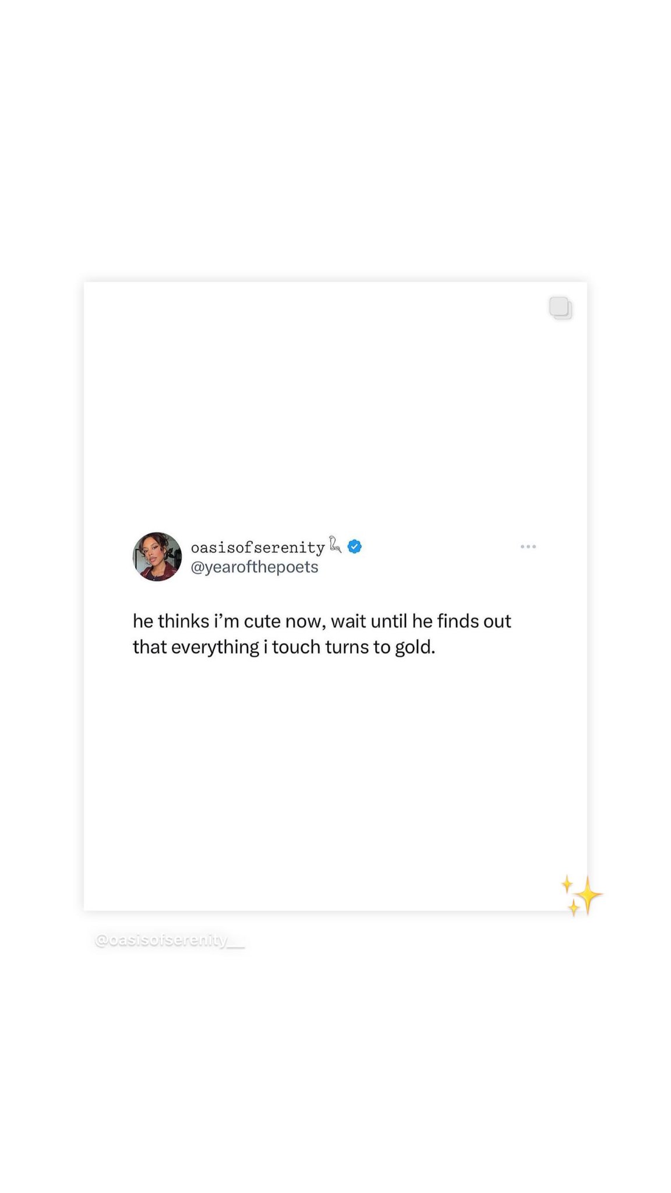Open the three-dot more options menu
Viewport: 671px width, 1193px height.
528,546
